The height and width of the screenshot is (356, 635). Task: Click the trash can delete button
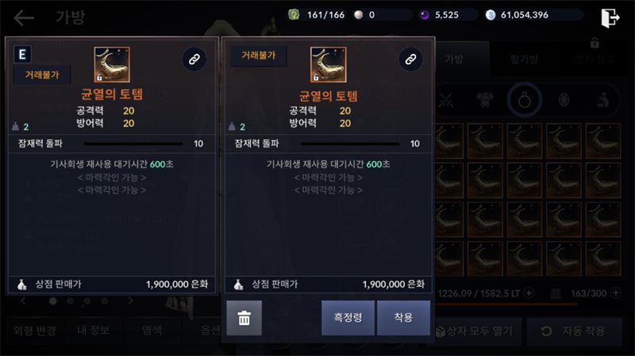pyautogui.click(x=244, y=318)
